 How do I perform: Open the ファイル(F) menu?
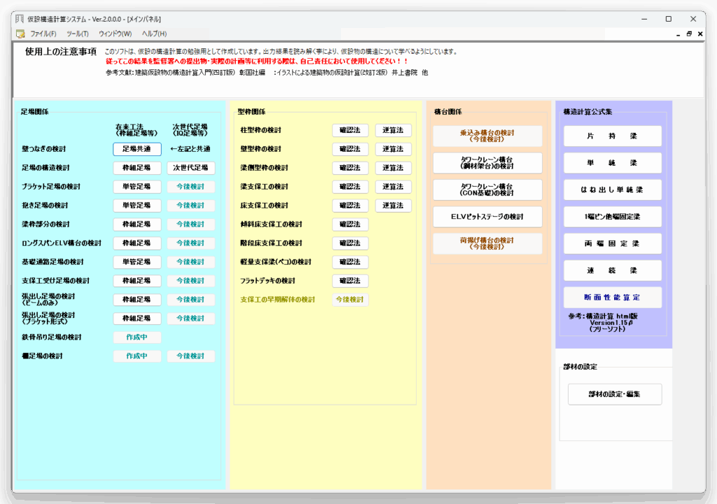(43, 34)
